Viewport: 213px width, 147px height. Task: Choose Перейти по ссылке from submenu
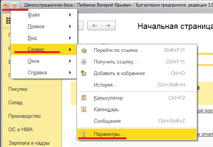point(137,50)
